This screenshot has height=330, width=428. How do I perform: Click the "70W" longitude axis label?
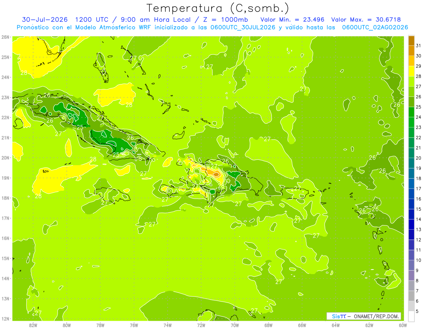pos(235,325)
